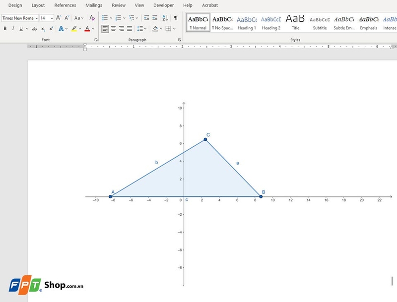This screenshot has height=302, width=397.
Task: Align text right
Action: [121, 29]
